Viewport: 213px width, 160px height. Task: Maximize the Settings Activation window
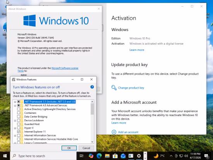192,6
